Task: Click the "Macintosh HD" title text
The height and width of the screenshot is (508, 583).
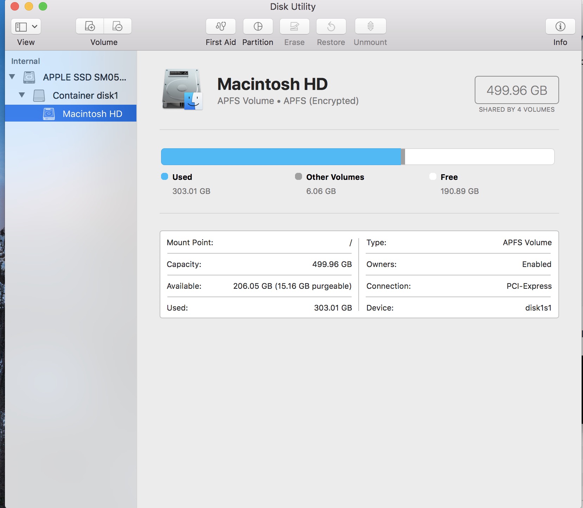Action: pyautogui.click(x=273, y=84)
